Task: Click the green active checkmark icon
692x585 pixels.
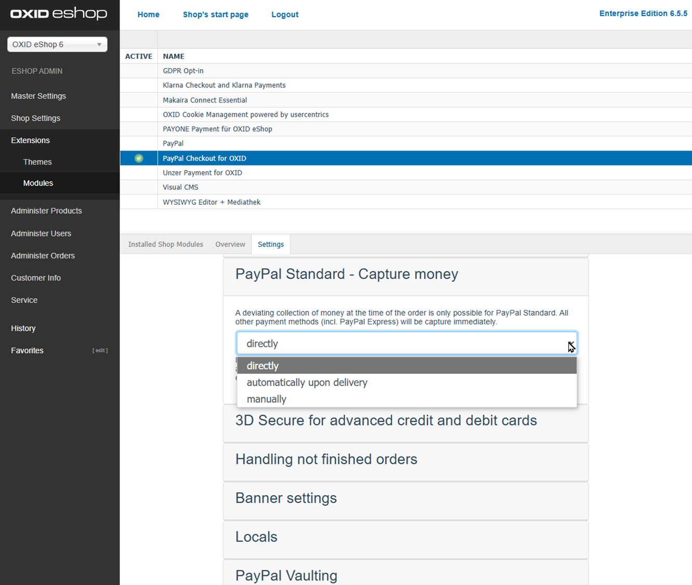Action: point(139,158)
